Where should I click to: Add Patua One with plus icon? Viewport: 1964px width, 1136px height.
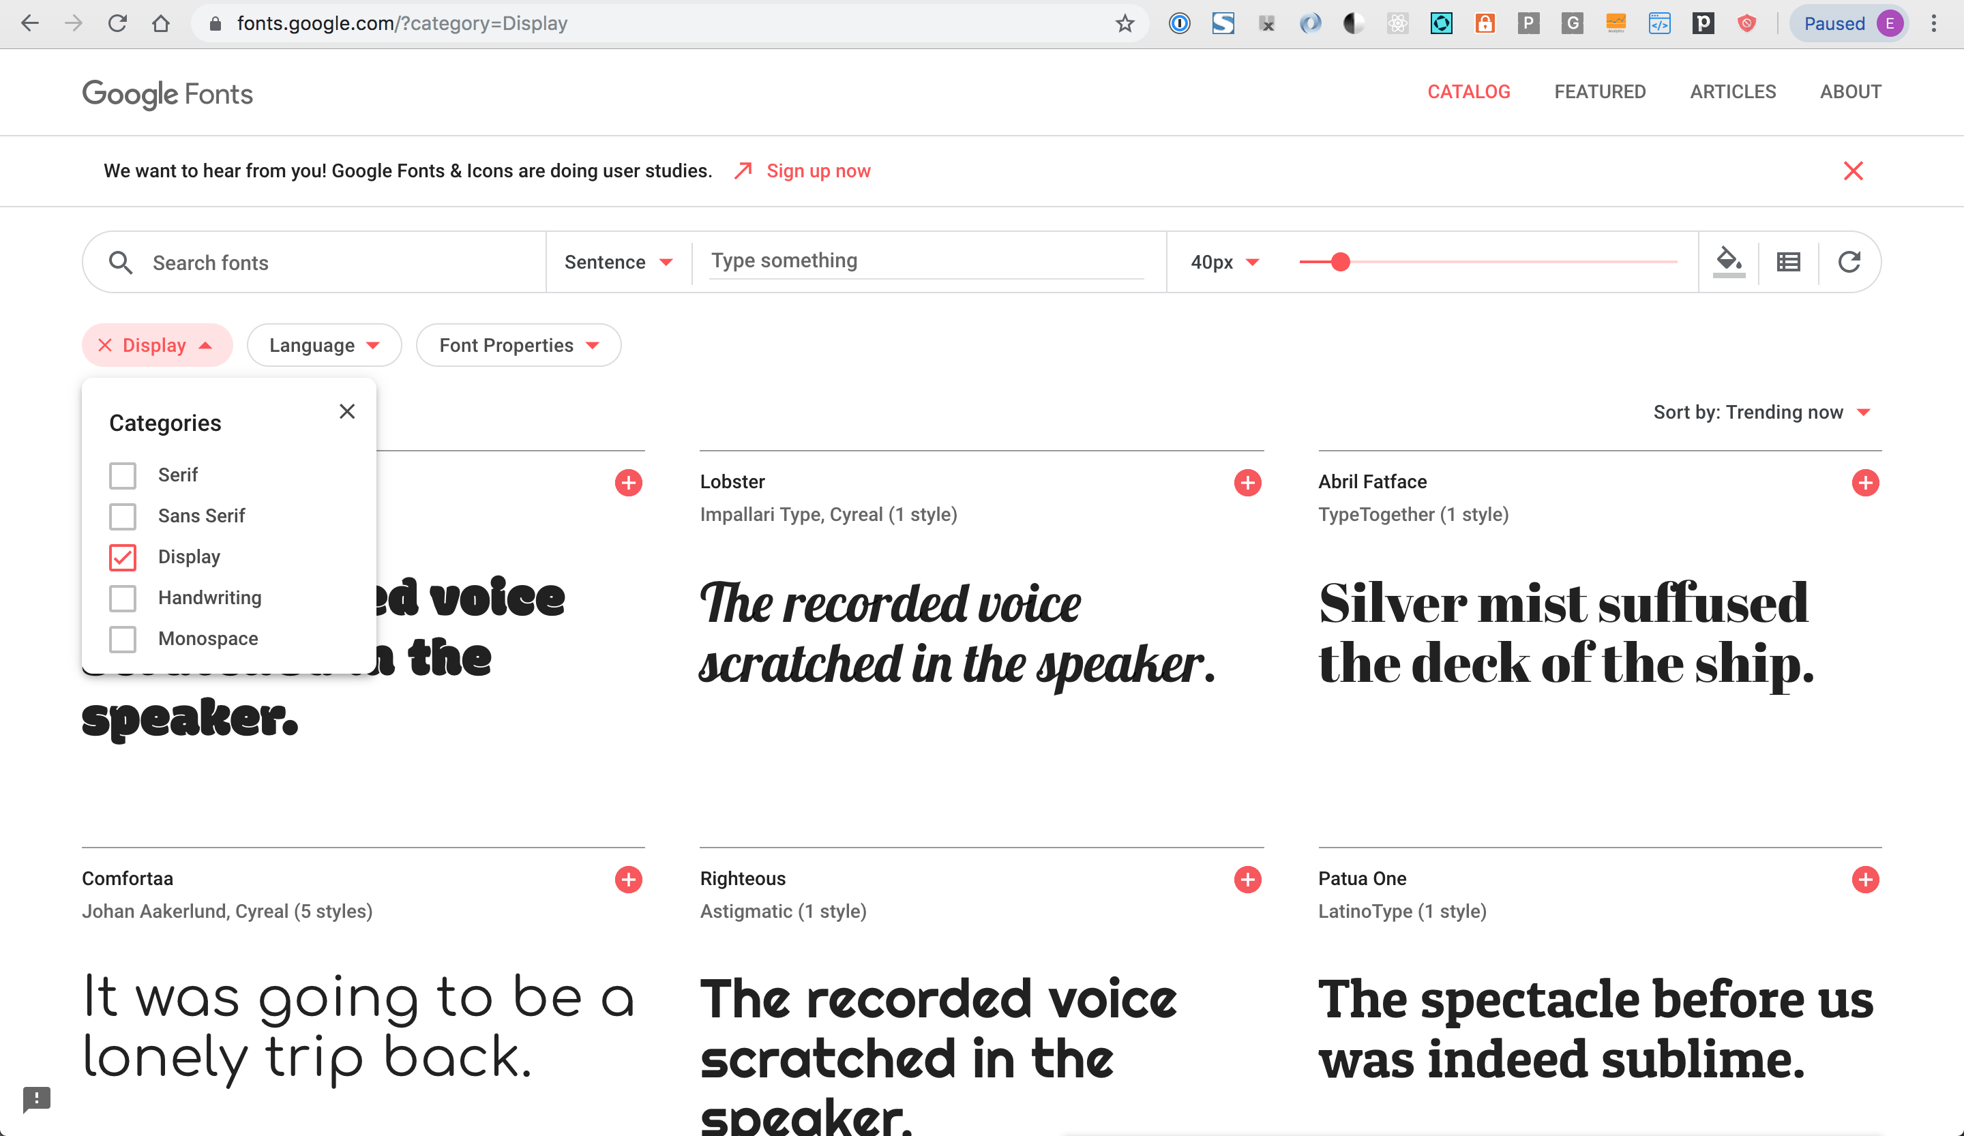[1865, 880]
